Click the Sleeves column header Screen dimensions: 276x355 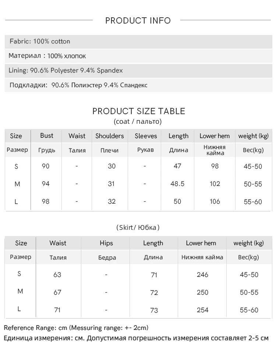(x=146, y=136)
